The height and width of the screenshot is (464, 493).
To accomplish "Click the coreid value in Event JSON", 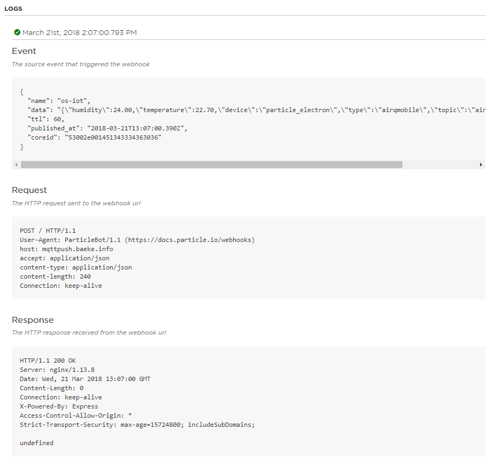I will (113, 138).
